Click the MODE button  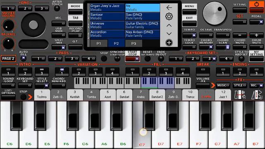(x=75, y=12)
